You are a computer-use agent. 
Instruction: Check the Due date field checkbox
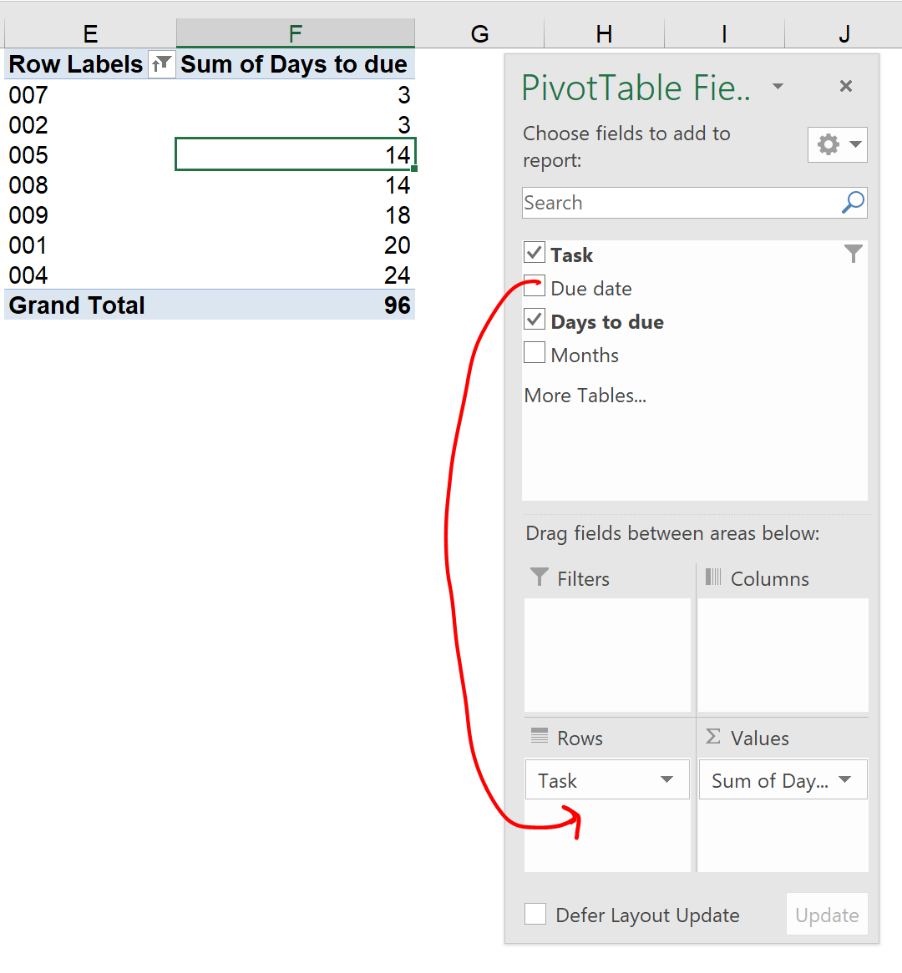tap(535, 286)
